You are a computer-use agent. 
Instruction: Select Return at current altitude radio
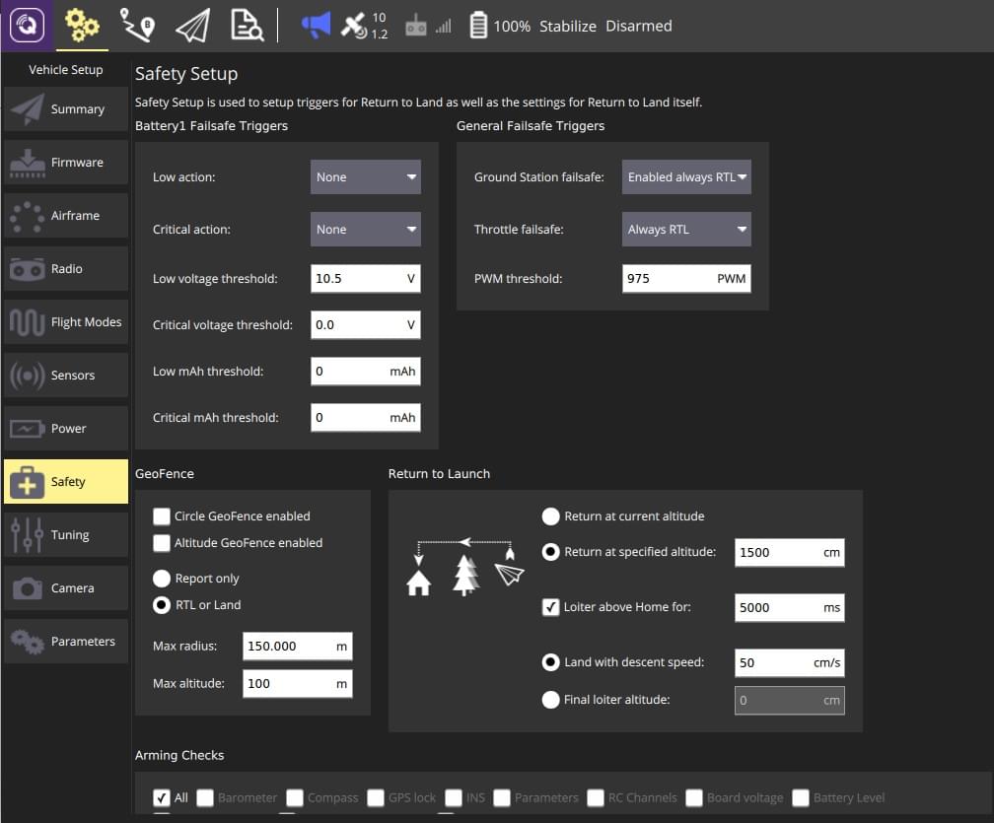coord(551,516)
